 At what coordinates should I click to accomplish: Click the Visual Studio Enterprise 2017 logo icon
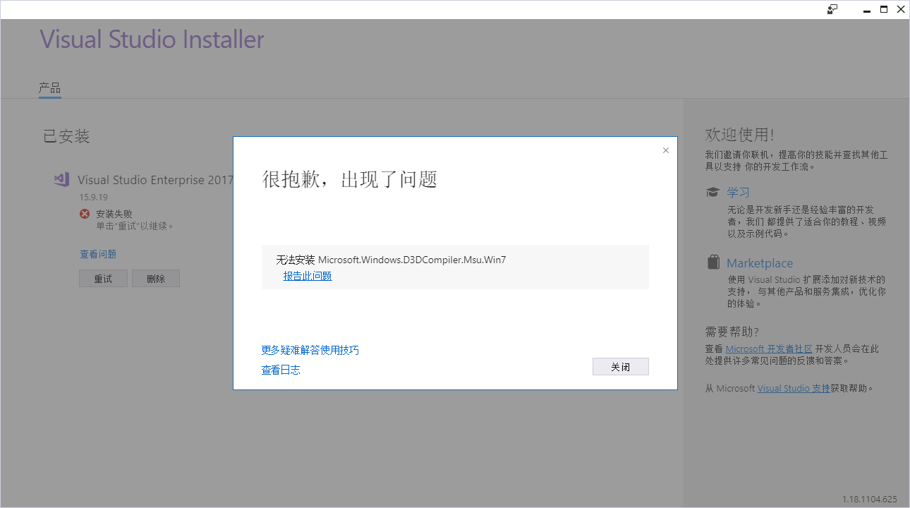coord(61,179)
